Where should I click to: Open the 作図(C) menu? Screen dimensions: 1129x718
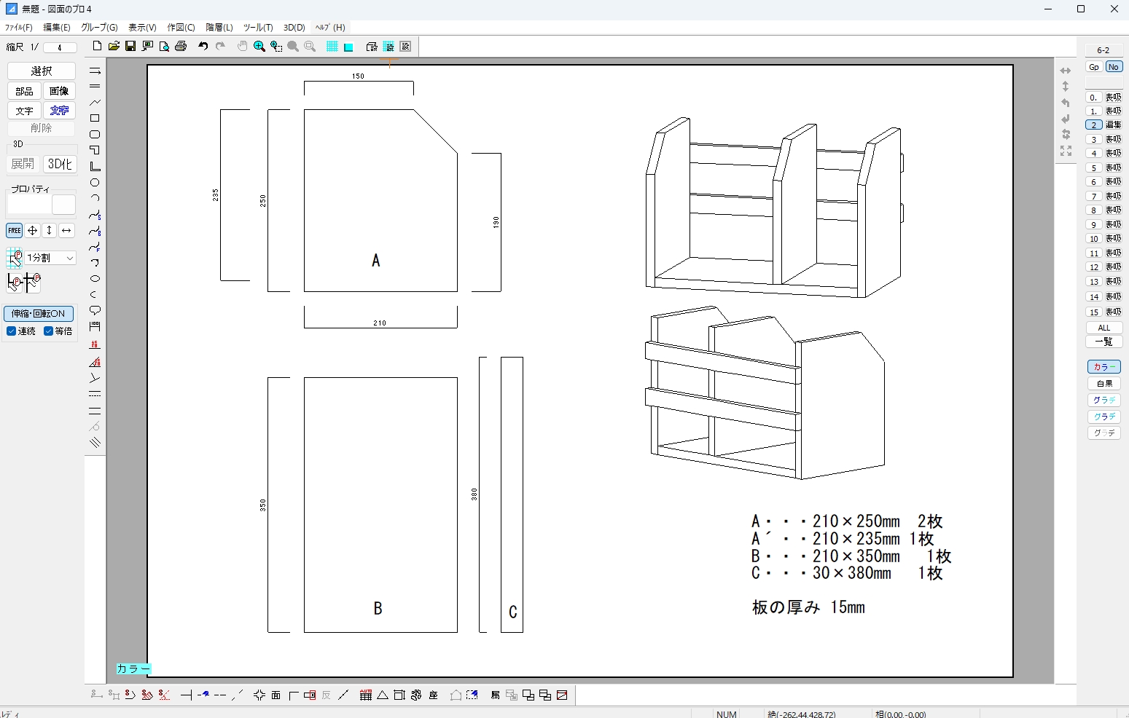point(181,28)
